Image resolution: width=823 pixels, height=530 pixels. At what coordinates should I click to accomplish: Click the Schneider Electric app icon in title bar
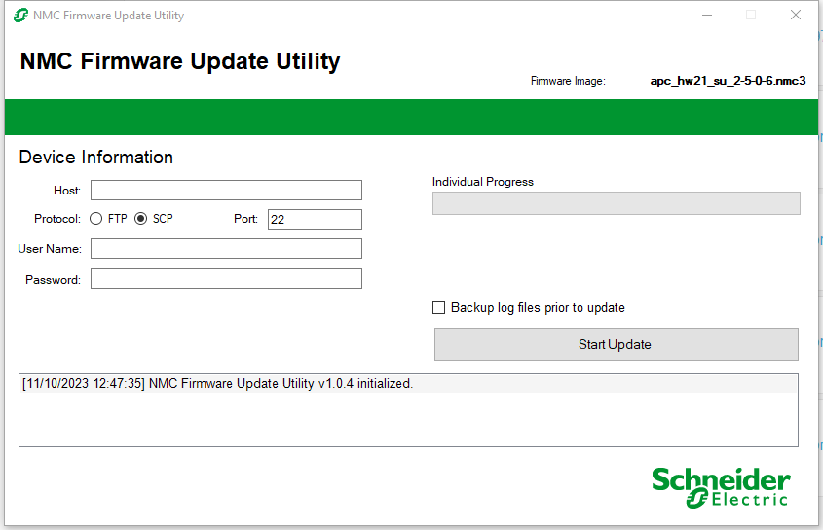pyautogui.click(x=20, y=16)
